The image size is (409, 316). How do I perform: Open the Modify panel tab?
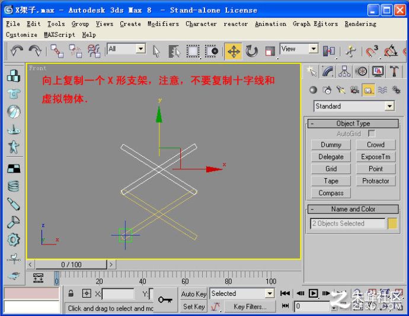pos(328,71)
